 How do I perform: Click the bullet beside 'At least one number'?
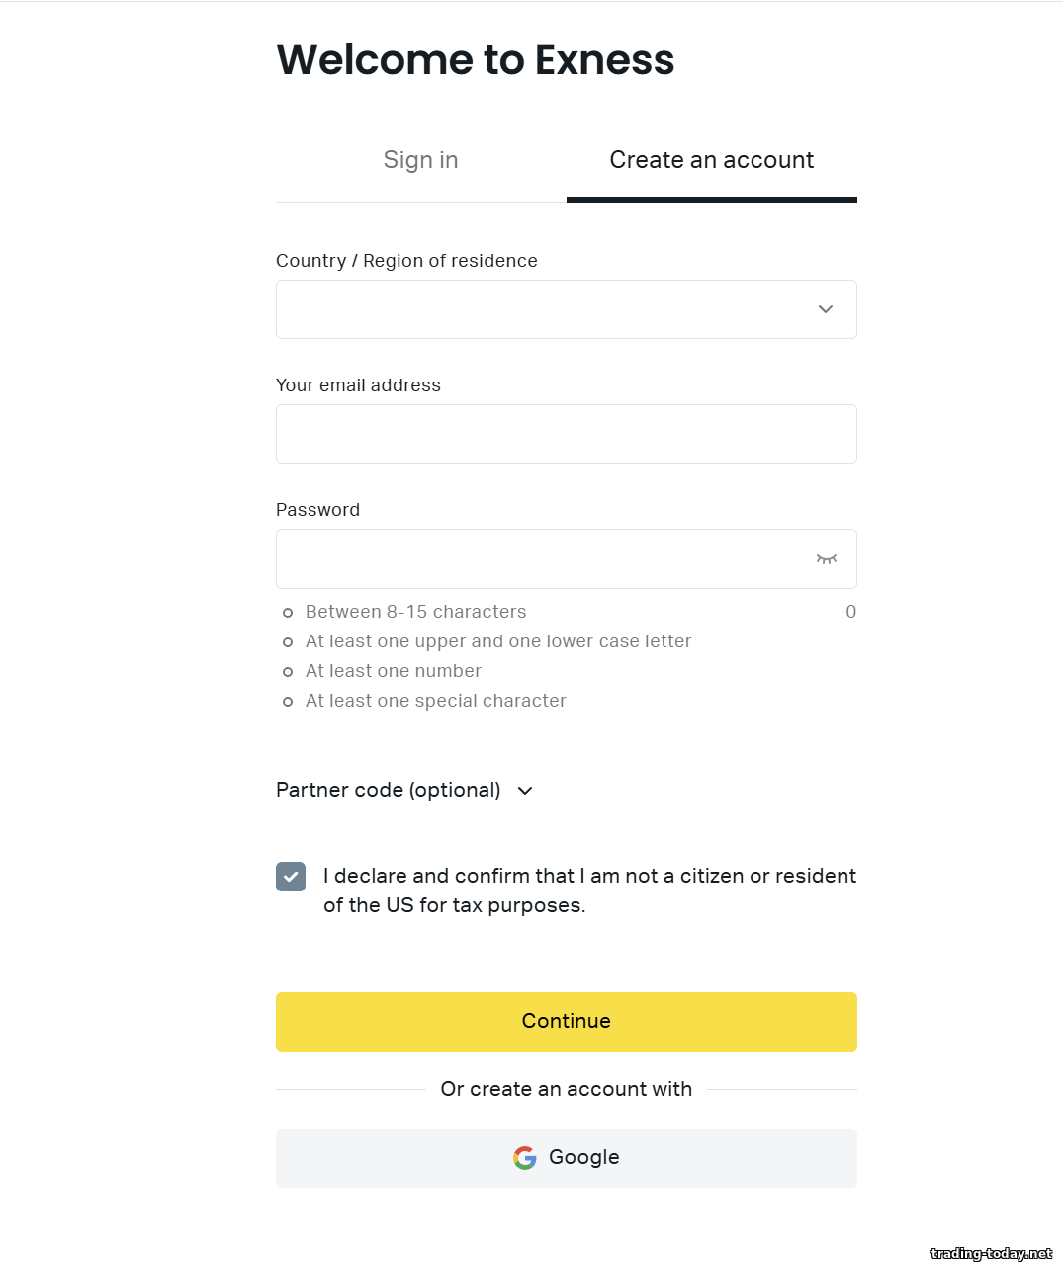point(288,672)
